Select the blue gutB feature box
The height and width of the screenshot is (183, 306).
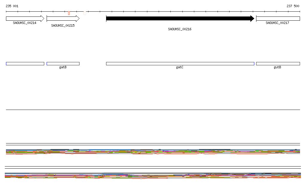pos(278,63)
